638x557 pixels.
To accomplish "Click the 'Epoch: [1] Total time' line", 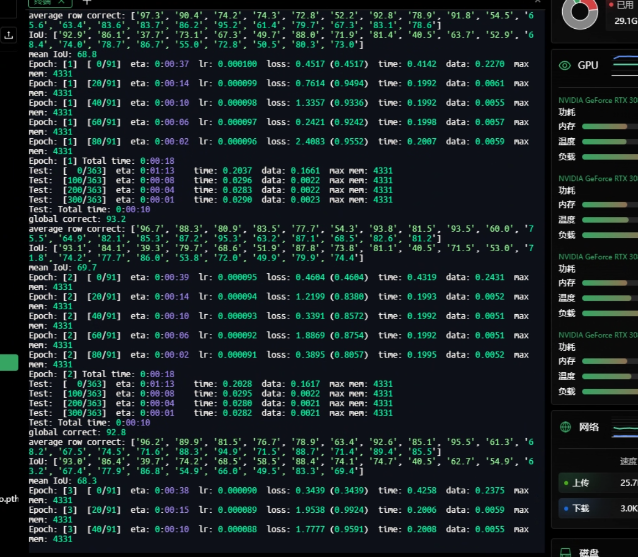I will pyautogui.click(x=101, y=161).
